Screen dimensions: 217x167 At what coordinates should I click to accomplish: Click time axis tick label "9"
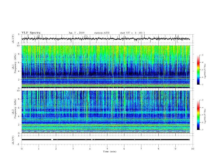pyautogui.click(x=175, y=149)
